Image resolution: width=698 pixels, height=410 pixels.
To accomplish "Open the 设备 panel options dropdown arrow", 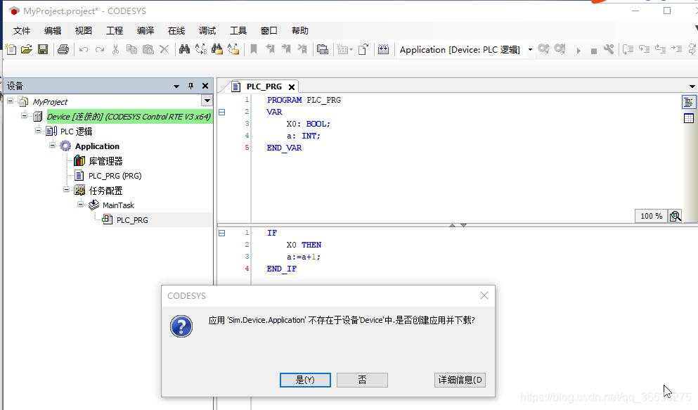I will click(176, 86).
